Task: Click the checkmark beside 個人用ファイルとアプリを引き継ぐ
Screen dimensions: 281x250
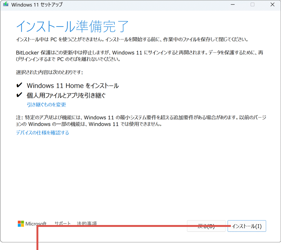Action: (x=19, y=95)
